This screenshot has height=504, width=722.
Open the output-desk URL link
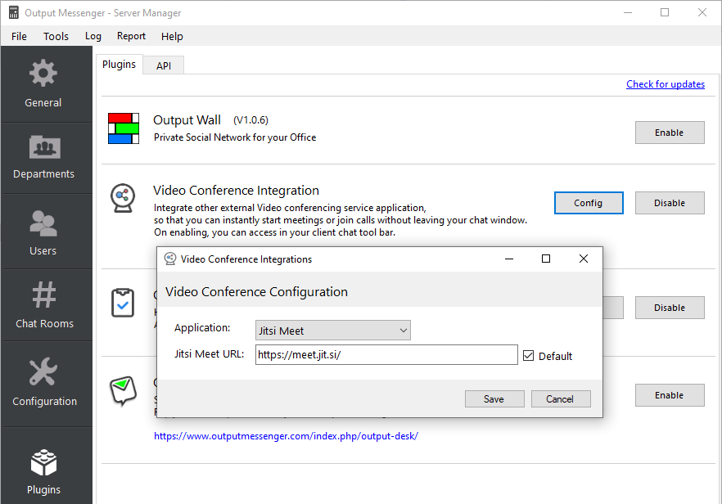pos(286,436)
